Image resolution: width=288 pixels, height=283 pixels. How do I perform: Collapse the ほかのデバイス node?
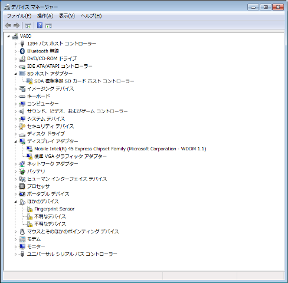[15, 202]
